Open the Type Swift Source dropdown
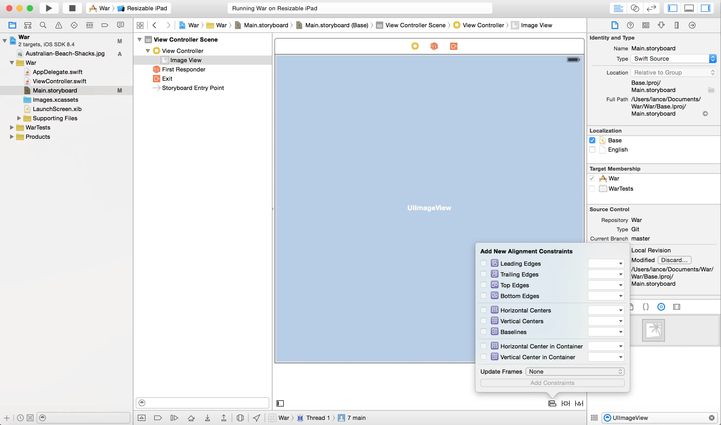This screenshot has height=425, width=721. pyautogui.click(x=673, y=58)
